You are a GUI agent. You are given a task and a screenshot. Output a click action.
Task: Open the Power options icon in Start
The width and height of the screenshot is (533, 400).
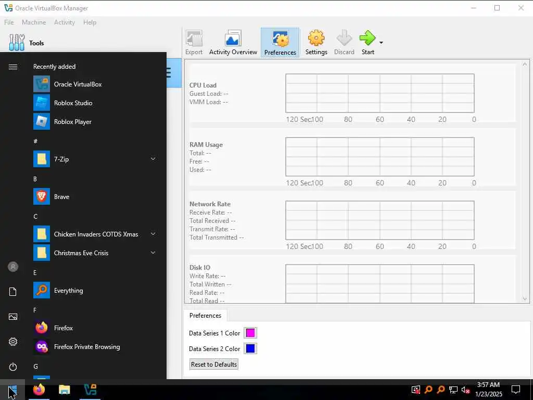click(13, 367)
